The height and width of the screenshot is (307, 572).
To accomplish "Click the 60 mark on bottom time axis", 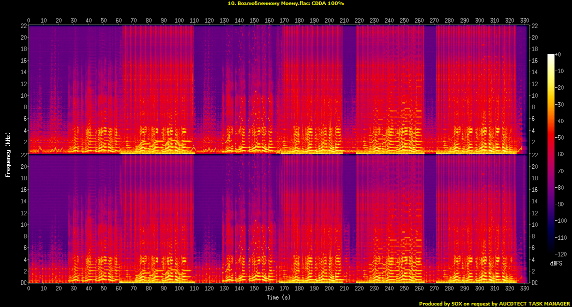I will click(119, 288).
